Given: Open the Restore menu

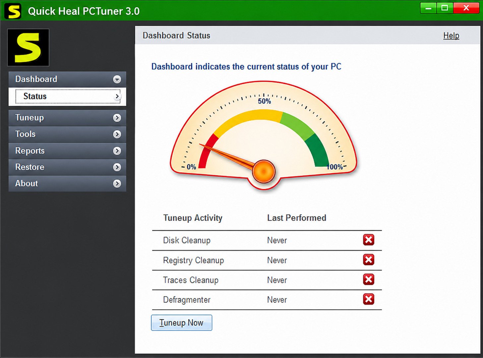Looking at the screenshot, I should pos(67,167).
